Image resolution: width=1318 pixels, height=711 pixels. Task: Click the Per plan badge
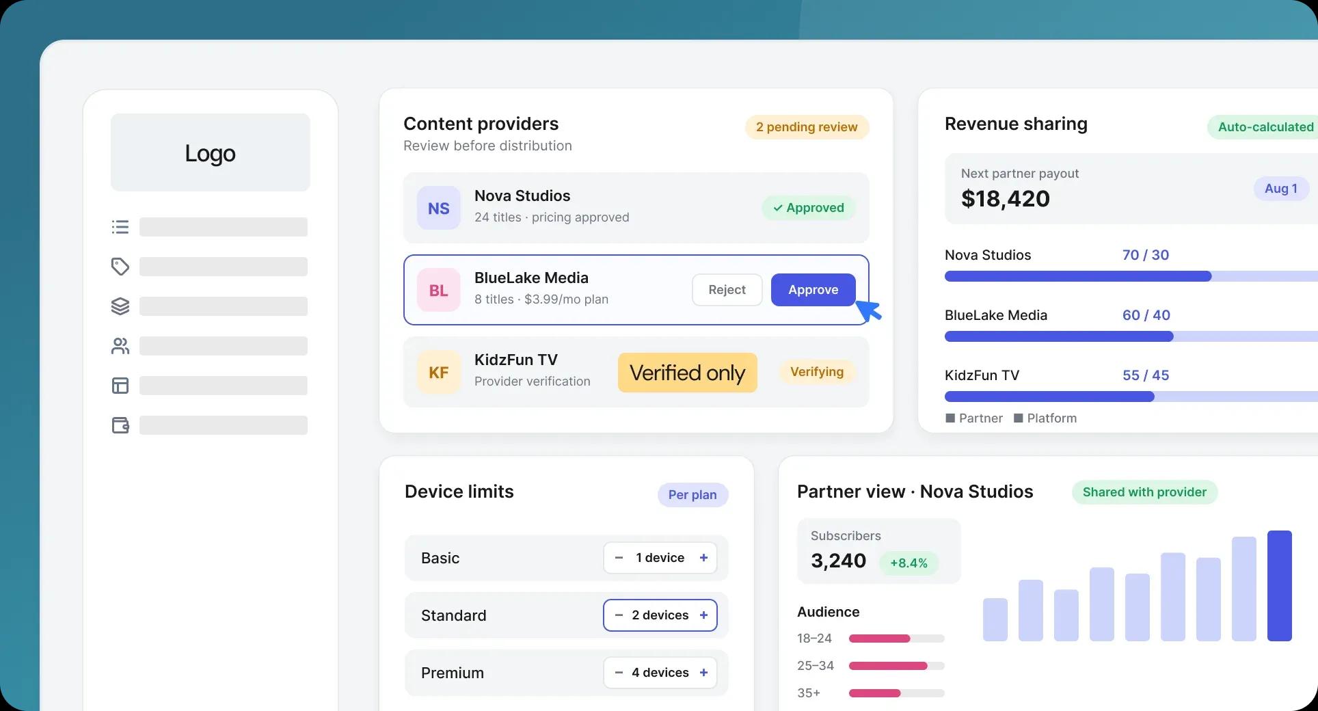[692, 495]
